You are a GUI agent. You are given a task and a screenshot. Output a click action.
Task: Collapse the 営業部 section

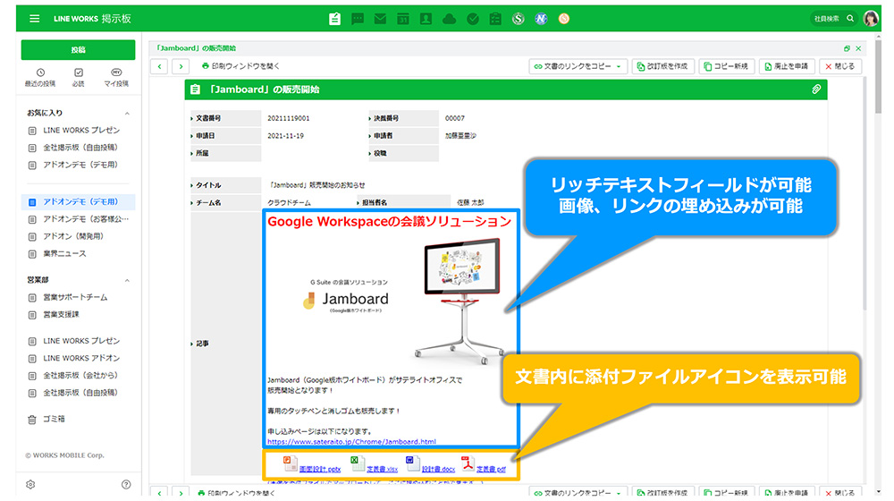click(127, 280)
